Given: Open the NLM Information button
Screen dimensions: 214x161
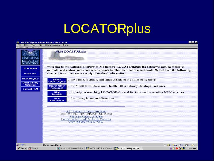Looking at the screenshot, I should 57,99.
